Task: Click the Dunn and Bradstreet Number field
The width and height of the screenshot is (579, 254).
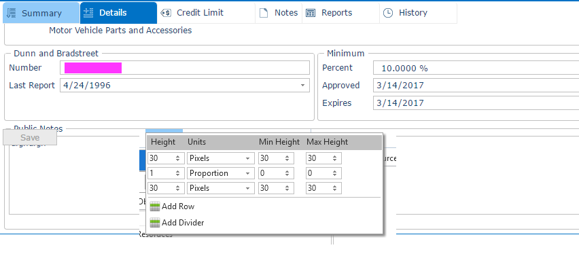Action: pyautogui.click(x=185, y=68)
